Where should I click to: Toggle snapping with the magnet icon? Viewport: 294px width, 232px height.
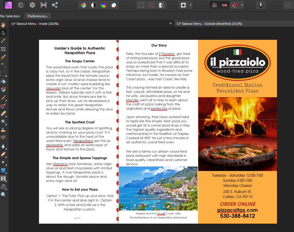235,5
